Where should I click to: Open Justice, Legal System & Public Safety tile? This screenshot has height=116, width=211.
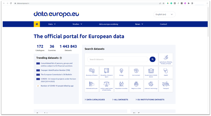pyautogui.click(x=107, y=86)
